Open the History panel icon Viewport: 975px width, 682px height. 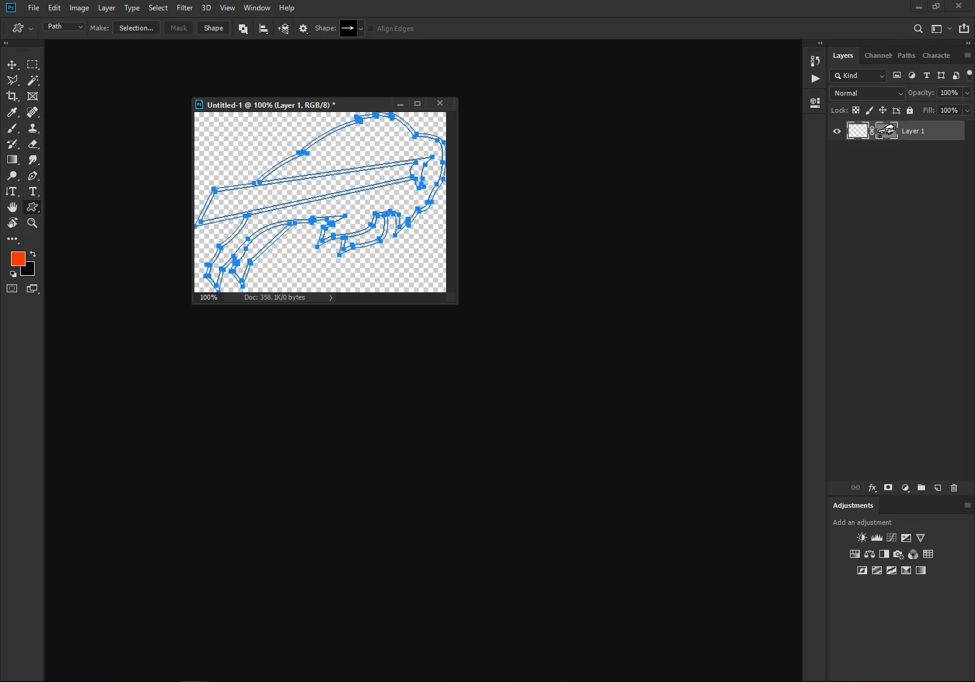(x=815, y=61)
